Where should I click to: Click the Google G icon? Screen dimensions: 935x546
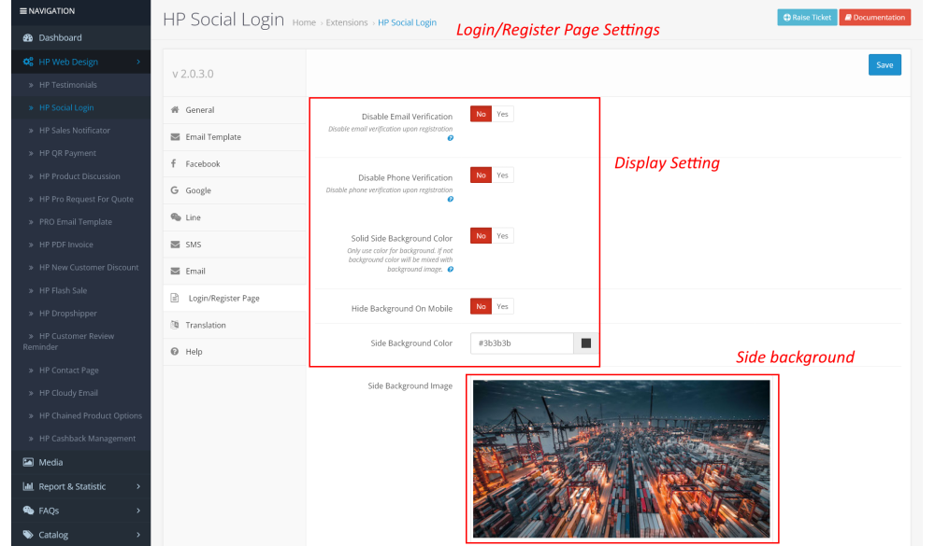point(174,190)
